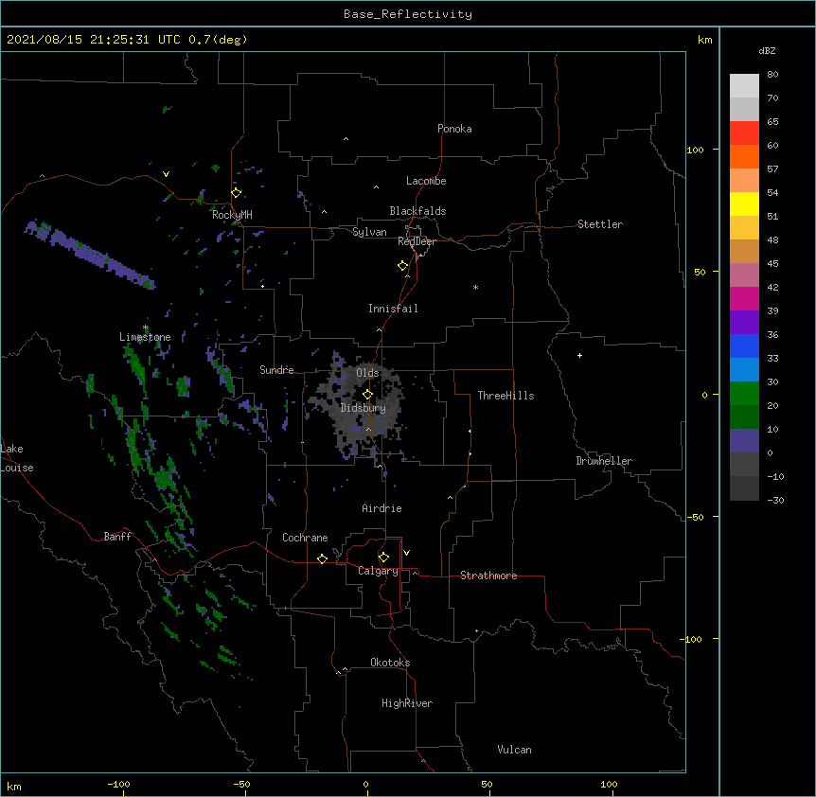Click the yellow diamond marker below Cochrane
The image size is (816, 797).
pos(322,558)
